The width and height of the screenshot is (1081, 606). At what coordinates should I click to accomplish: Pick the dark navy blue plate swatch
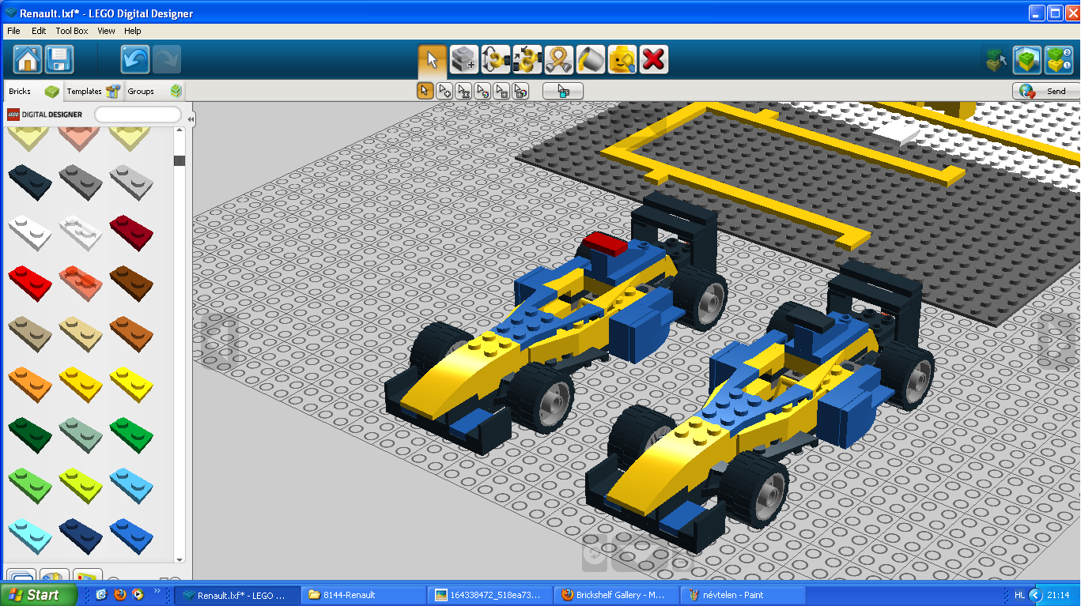coord(81,535)
